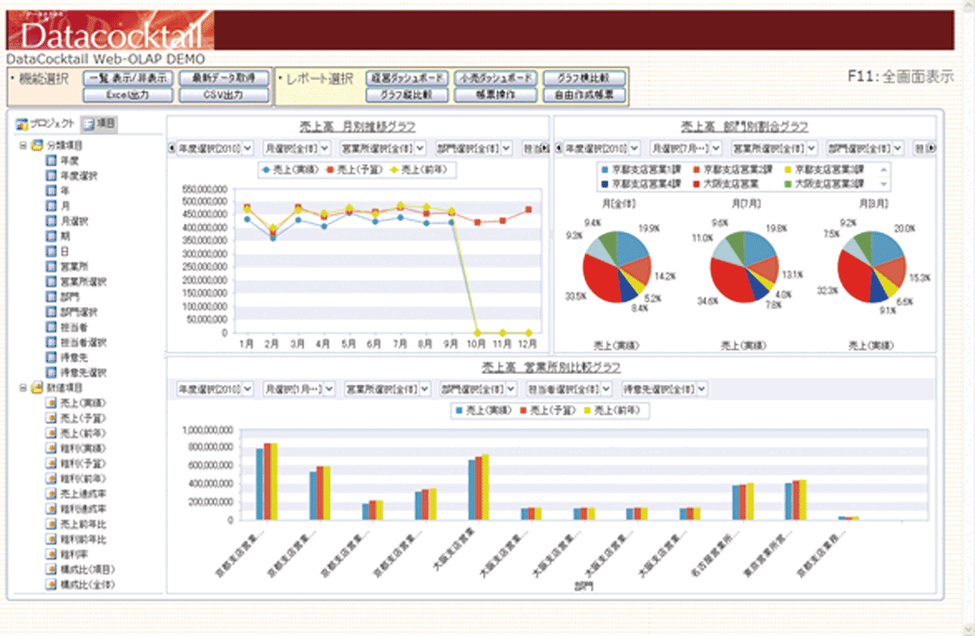Open the 経営ダッシュボード report

pos(407,78)
